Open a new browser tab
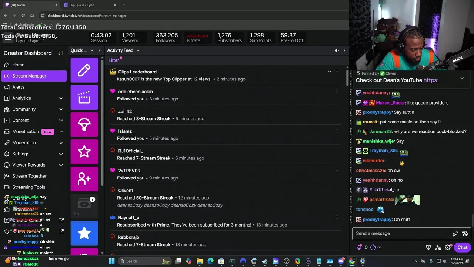 124,5
